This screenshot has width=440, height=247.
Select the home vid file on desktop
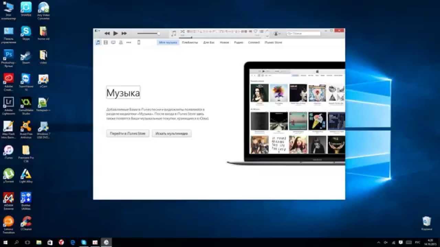point(43,34)
